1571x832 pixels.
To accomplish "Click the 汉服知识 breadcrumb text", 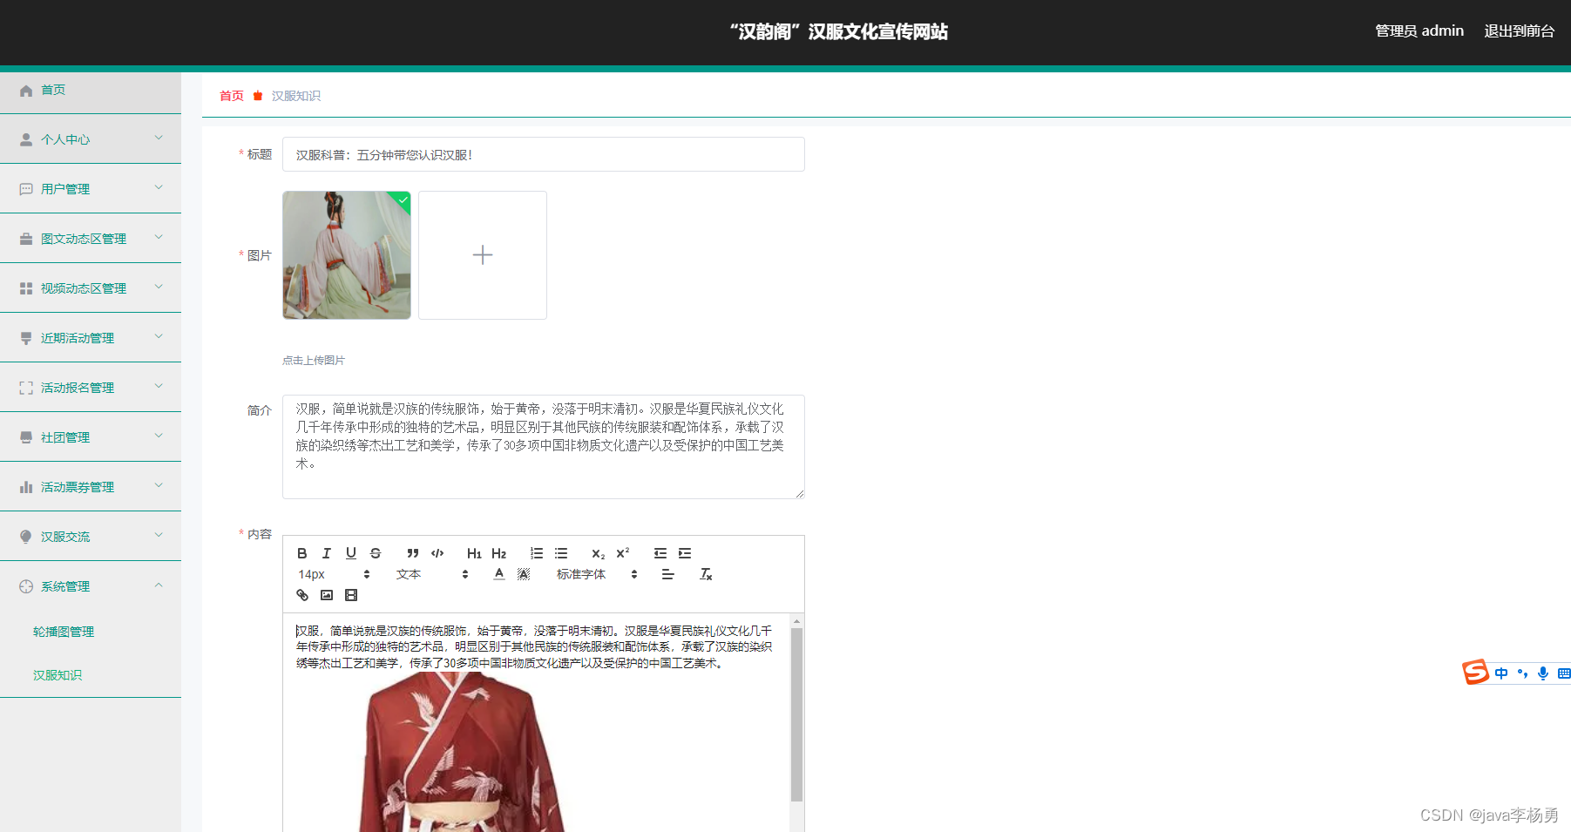I will [296, 96].
